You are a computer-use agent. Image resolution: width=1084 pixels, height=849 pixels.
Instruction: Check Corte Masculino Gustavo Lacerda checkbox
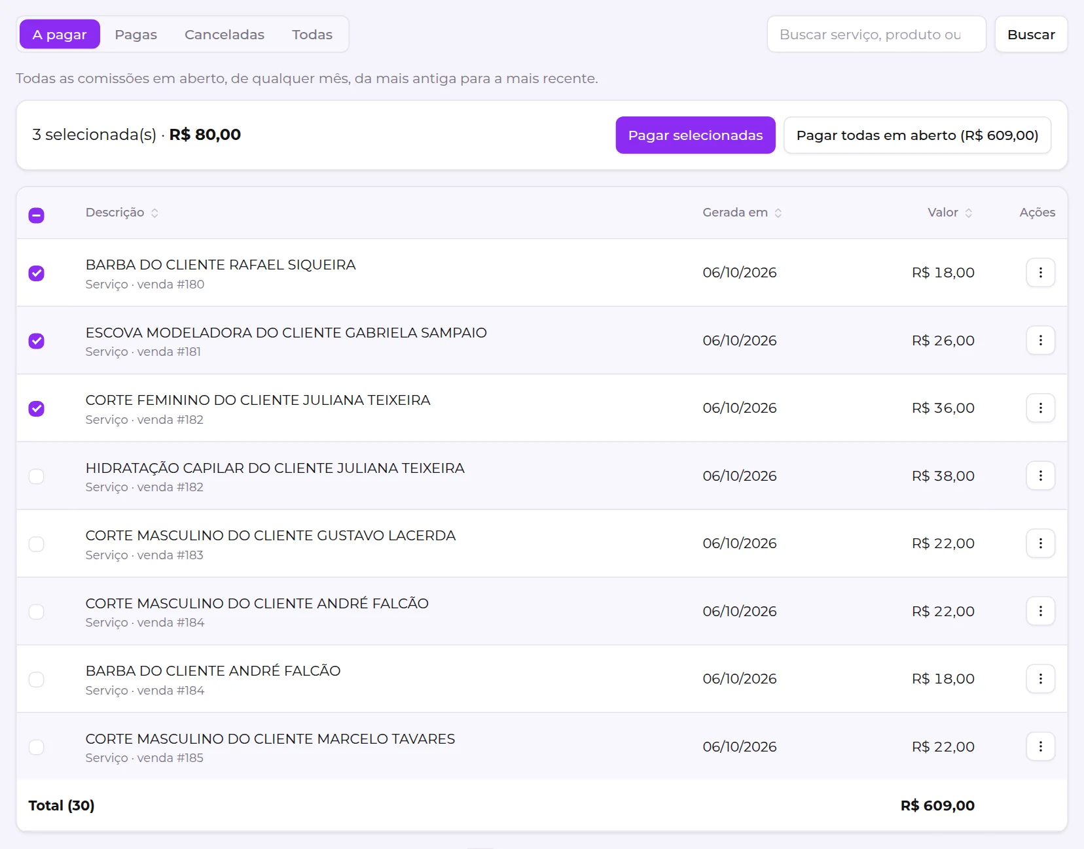point(37,544)
